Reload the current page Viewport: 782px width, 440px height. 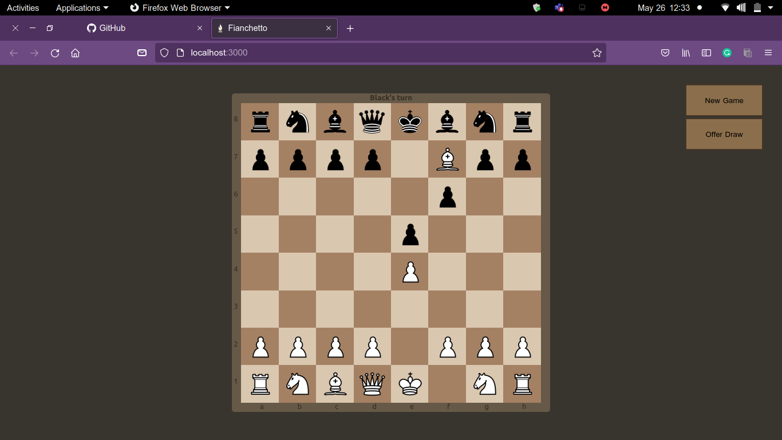(x=55, y=53)
